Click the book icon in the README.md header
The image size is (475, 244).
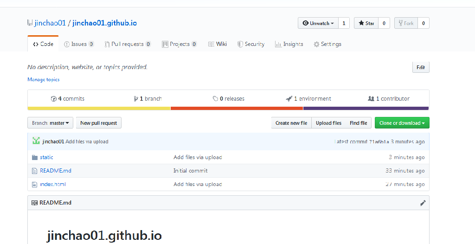[x=34, y=203]
